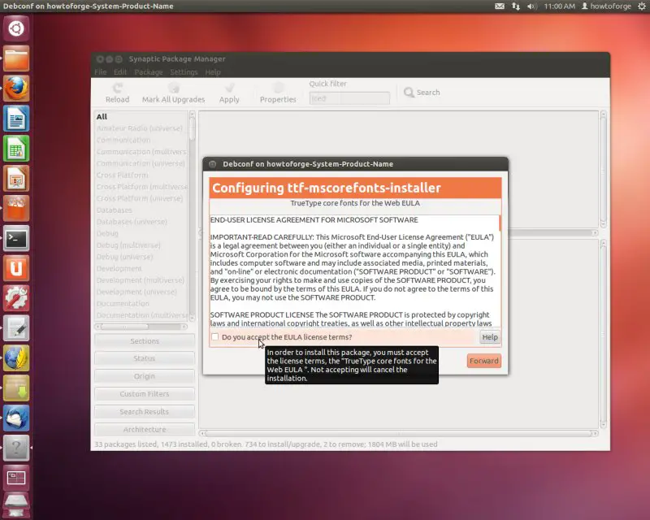Open System Settings from the launcher

pyautogui.click(x=16, y=298)
